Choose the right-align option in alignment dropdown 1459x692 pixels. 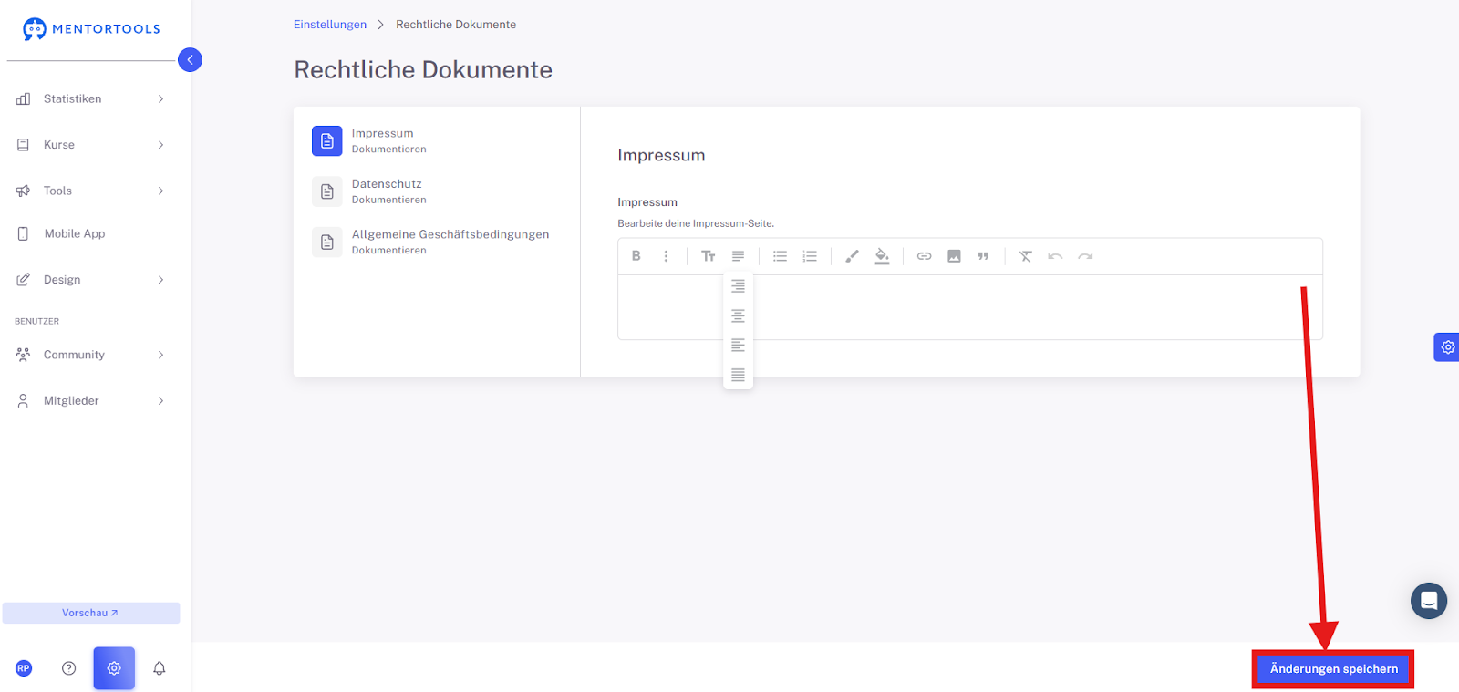coord(738,286)
